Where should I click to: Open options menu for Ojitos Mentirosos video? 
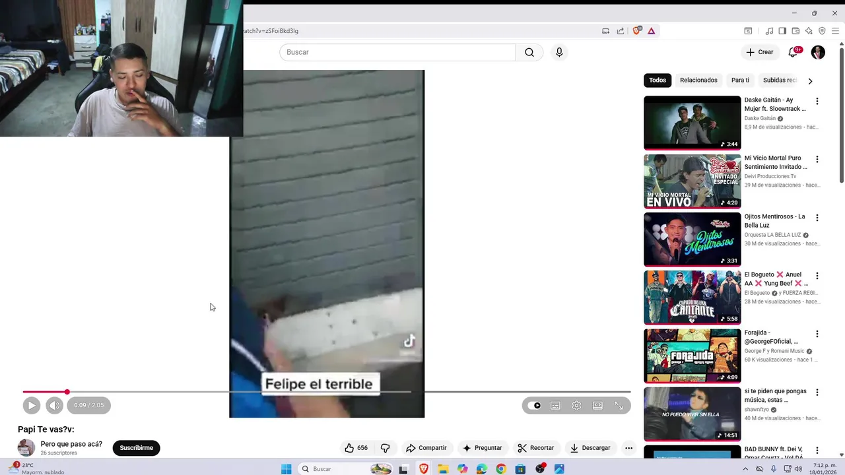[817, 218]
